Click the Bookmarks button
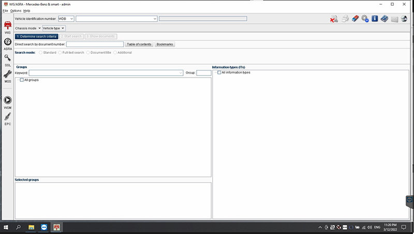This screenshot has height=234, width=414. click(x=165, y=45)
